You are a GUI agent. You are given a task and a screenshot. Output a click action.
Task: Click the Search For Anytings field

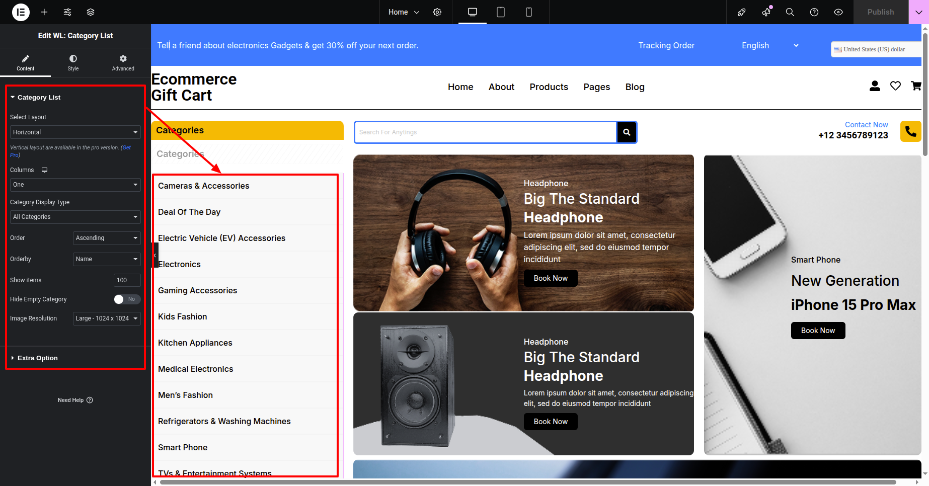486,132
